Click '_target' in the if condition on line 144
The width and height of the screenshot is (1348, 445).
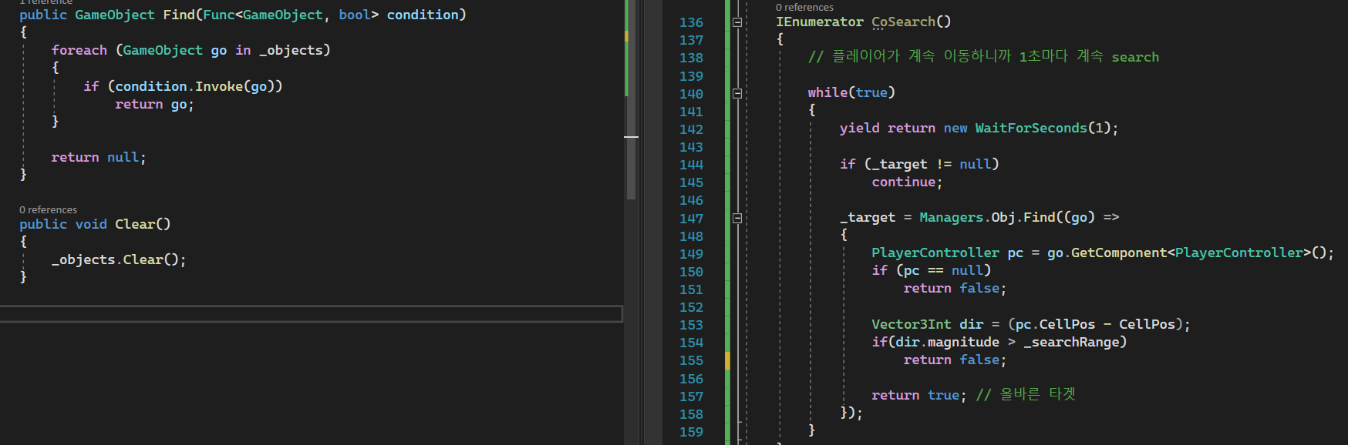point(899,164)
